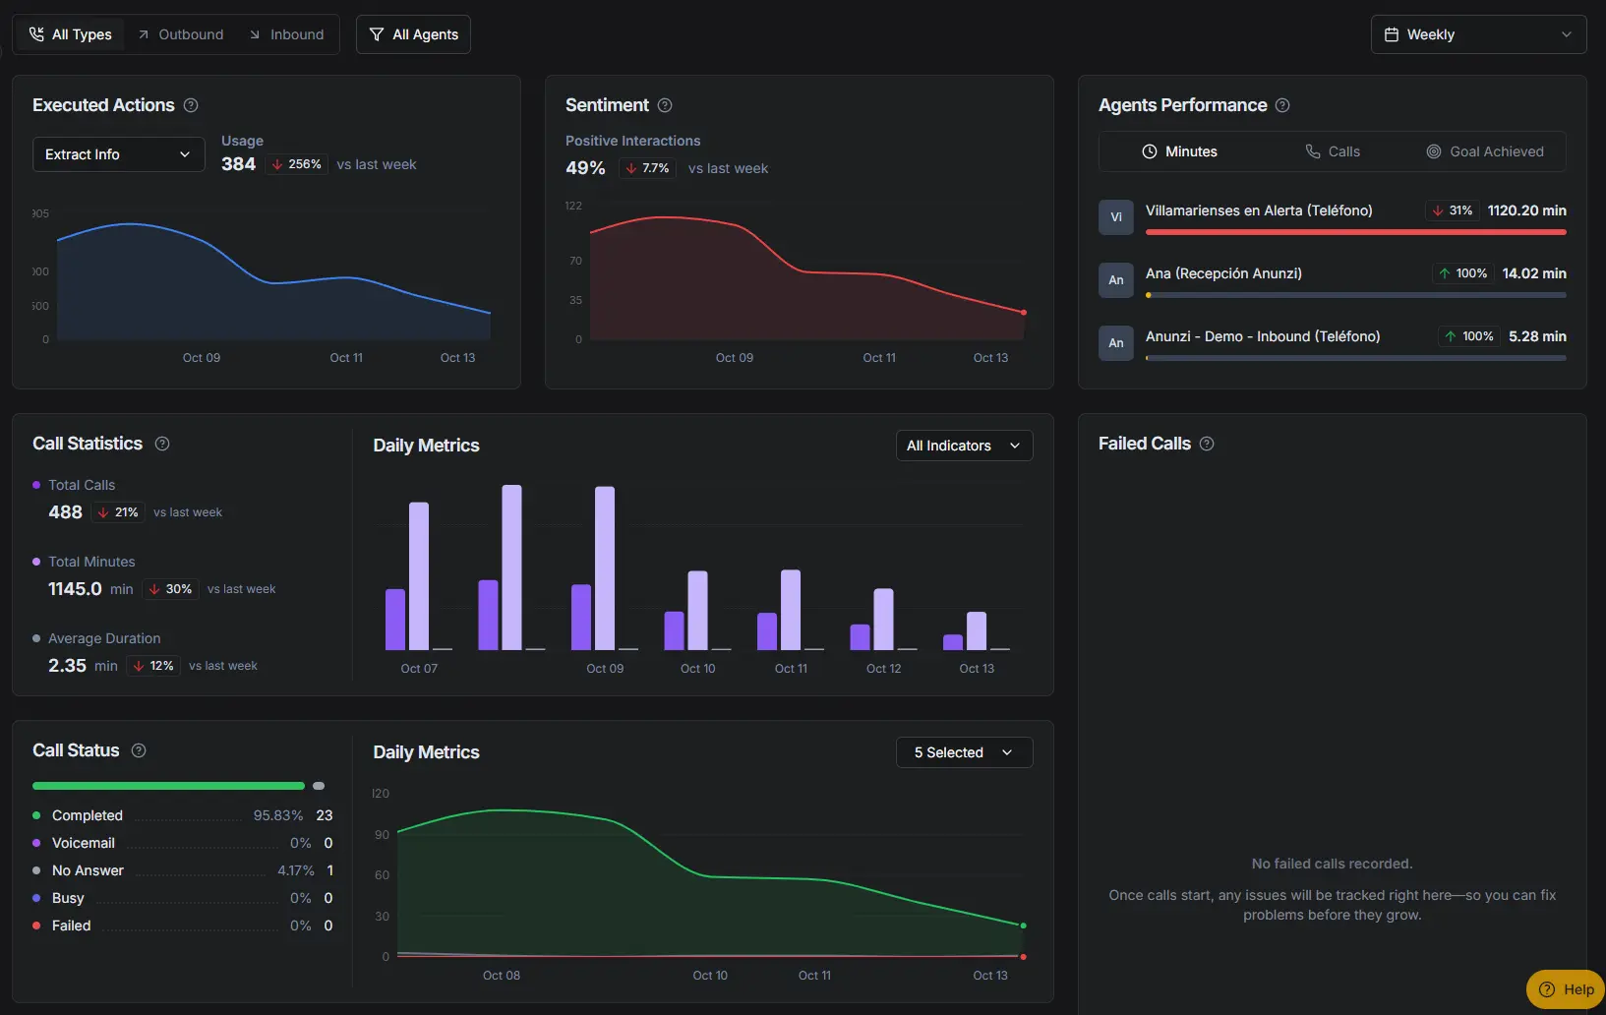Click the yellow Help button
Screen dimensions: 1606x1015
coord(1566,989)
